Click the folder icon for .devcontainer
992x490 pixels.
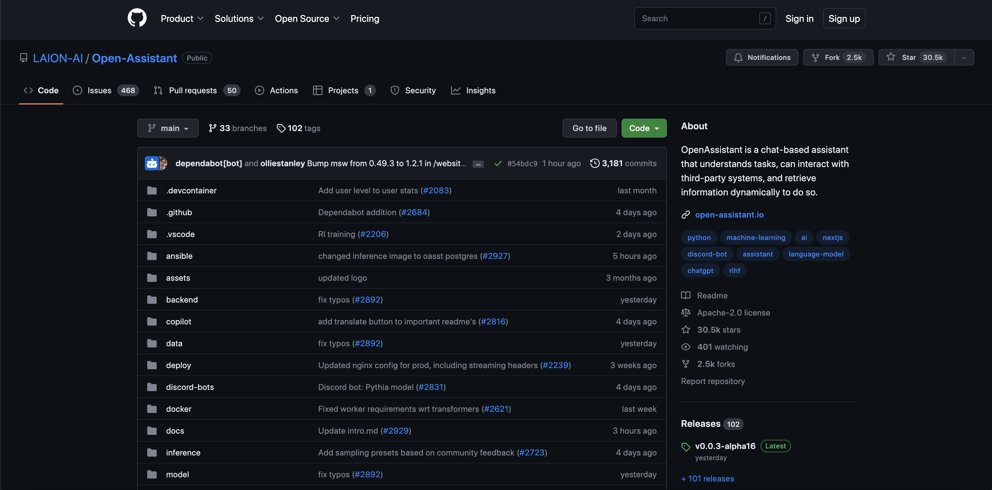152,190
